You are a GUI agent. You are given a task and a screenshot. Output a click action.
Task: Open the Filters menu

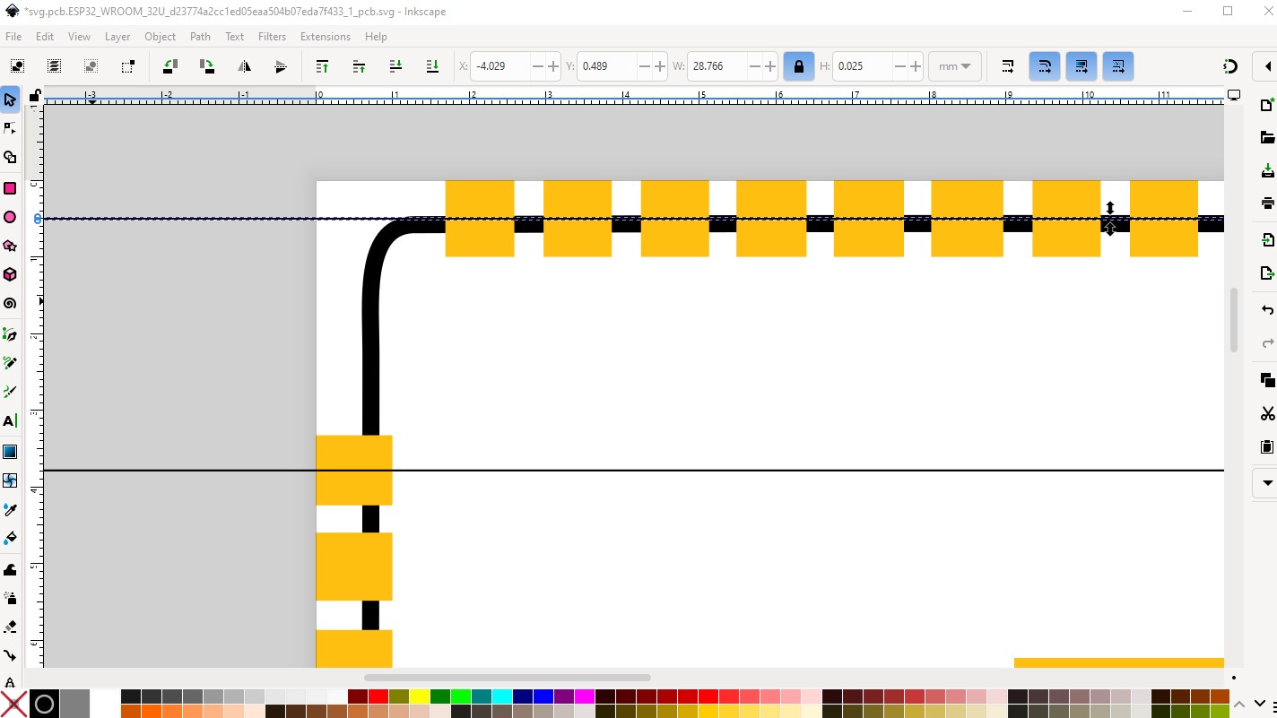272,37
